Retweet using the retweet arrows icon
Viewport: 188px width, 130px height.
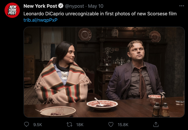coord(70,124)
